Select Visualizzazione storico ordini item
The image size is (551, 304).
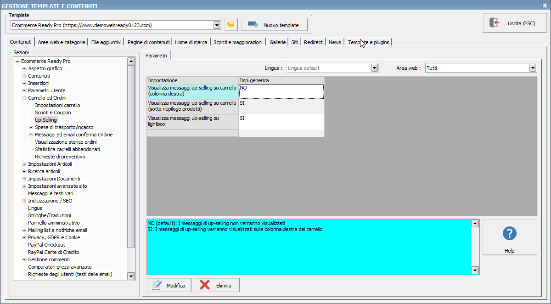coord(66,142)
